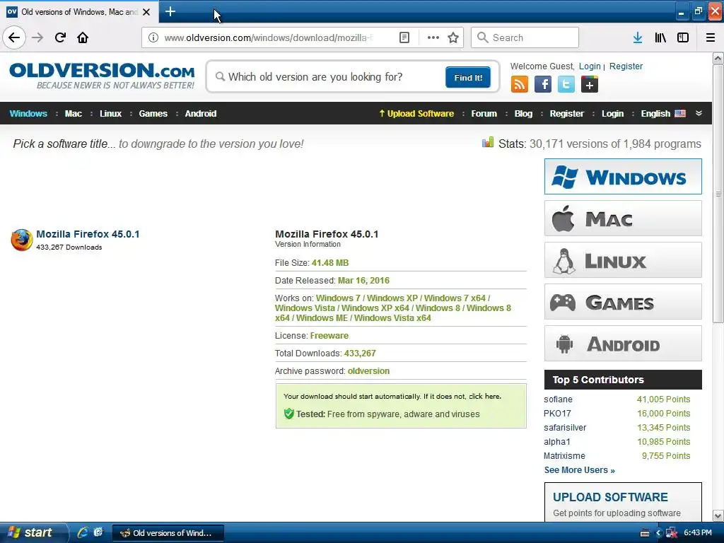
Task: Expand the nav bar chevron menu
Action: coord(699,113)
